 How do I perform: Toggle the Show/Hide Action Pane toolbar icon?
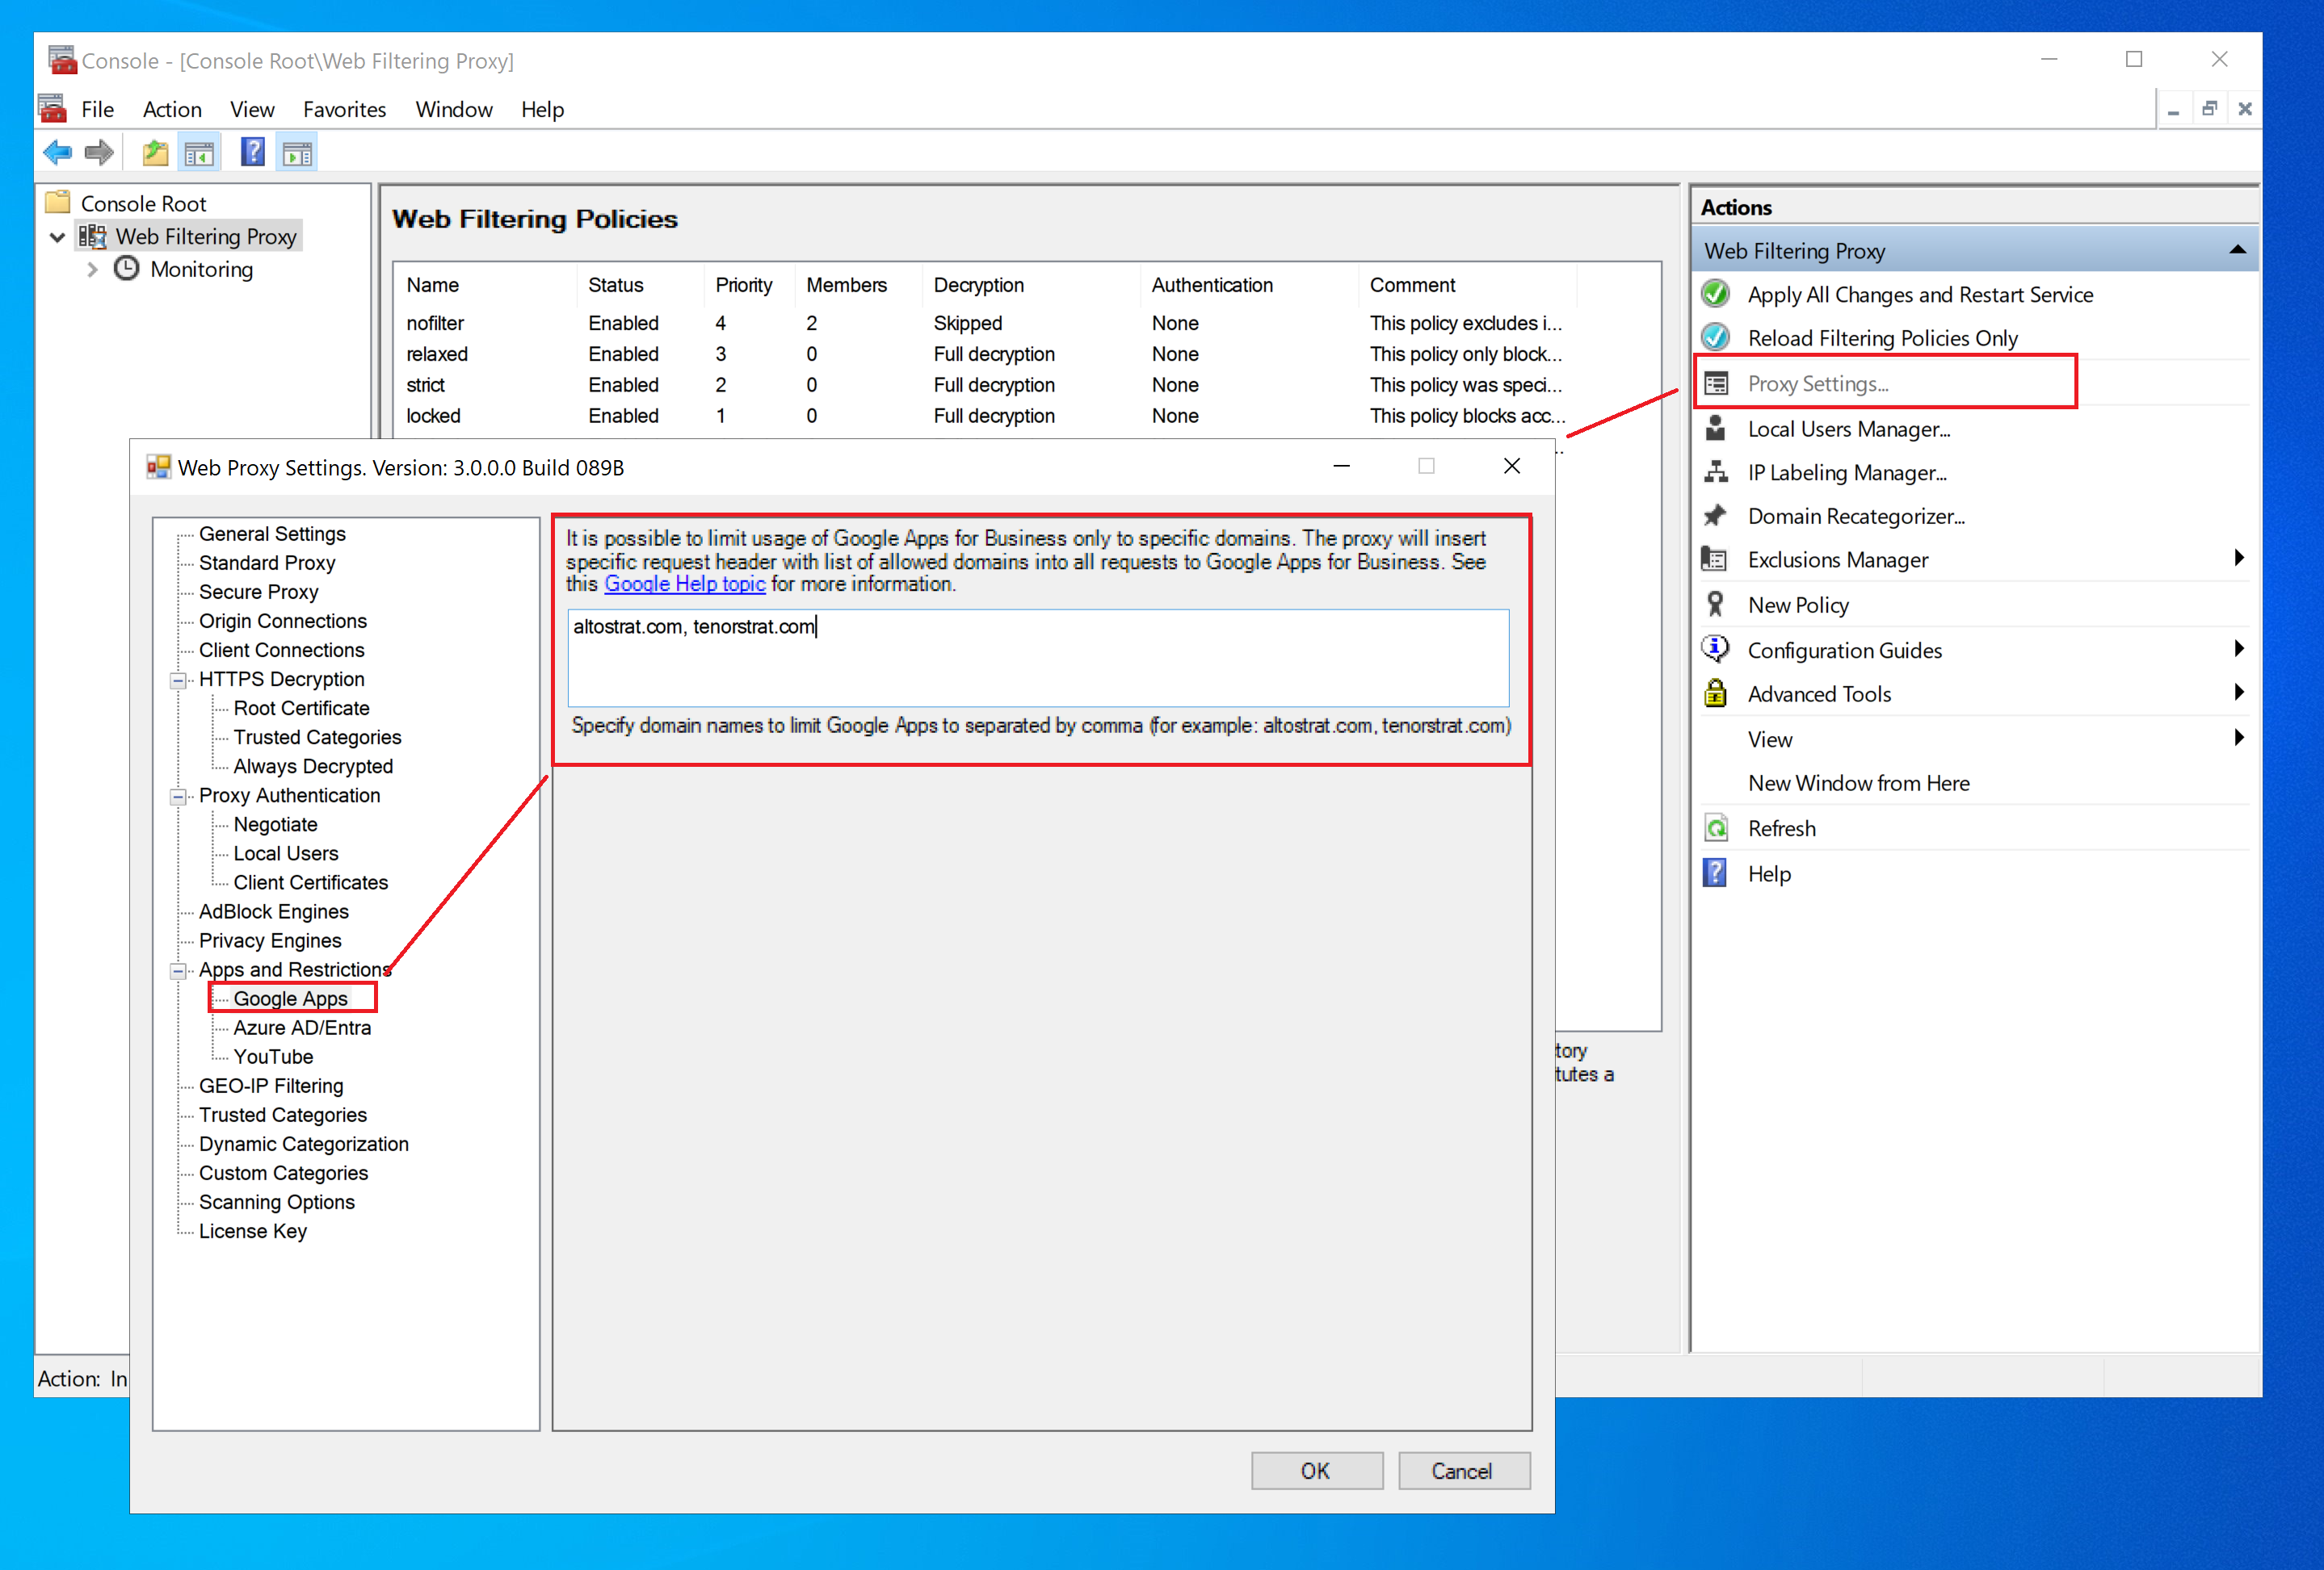(297, 153)
